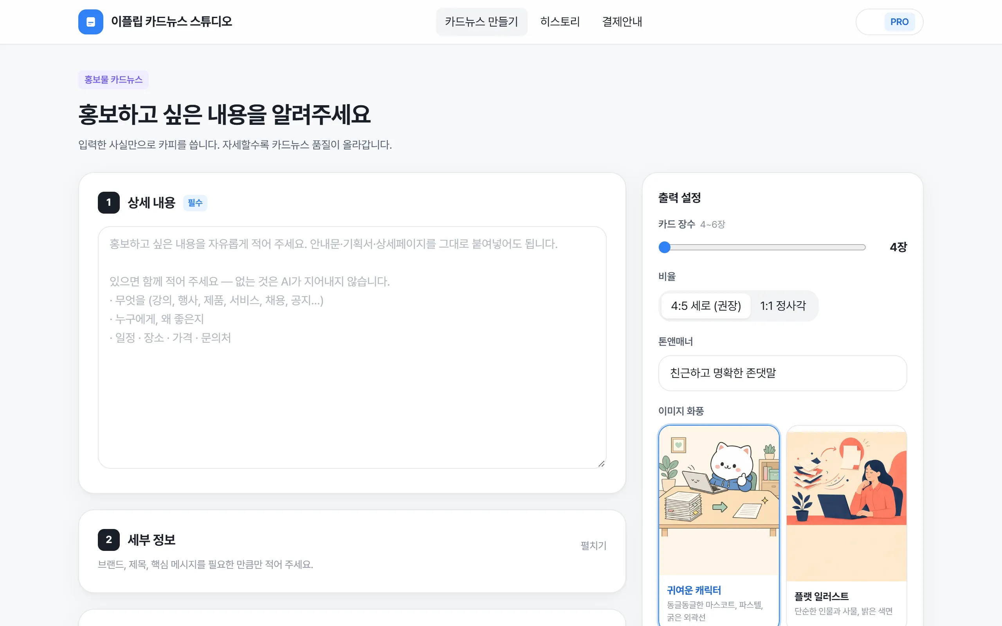Click the 홍보물 카드뉴스 tag

[x=114, y=79]
